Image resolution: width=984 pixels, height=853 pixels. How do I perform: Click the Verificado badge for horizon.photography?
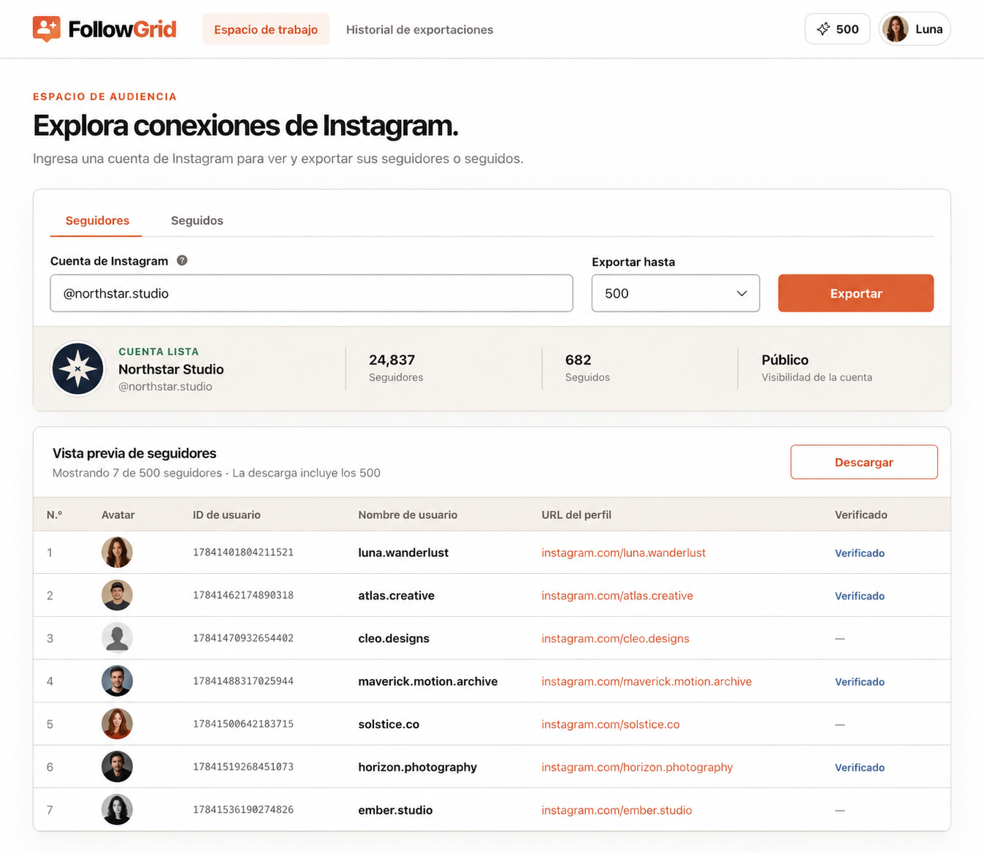(x=860, y=767)
